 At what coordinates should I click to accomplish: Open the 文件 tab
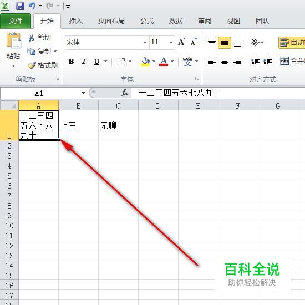(x=16, y=21)
